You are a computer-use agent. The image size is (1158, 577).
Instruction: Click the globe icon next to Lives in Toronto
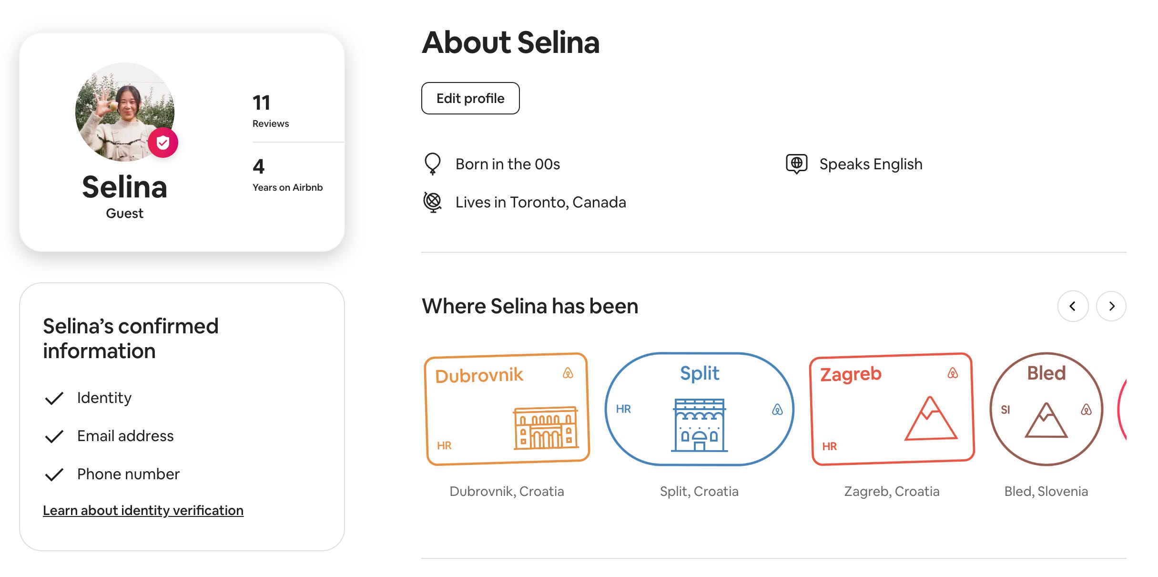point(432,202)
